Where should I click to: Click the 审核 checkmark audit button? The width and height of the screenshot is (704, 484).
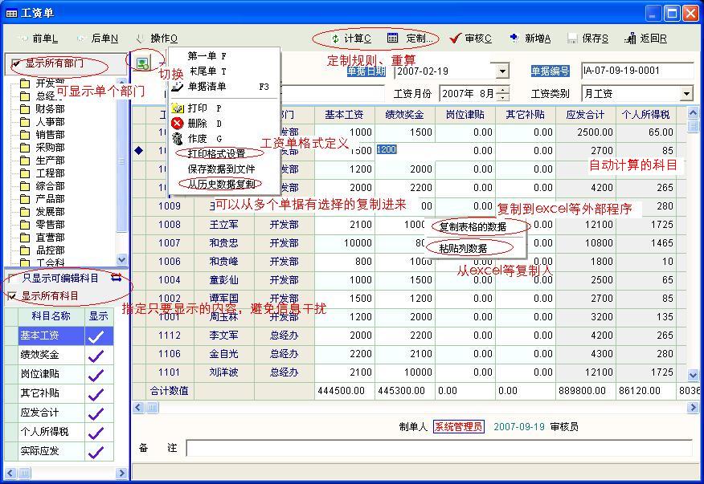[x=456, y=39]
